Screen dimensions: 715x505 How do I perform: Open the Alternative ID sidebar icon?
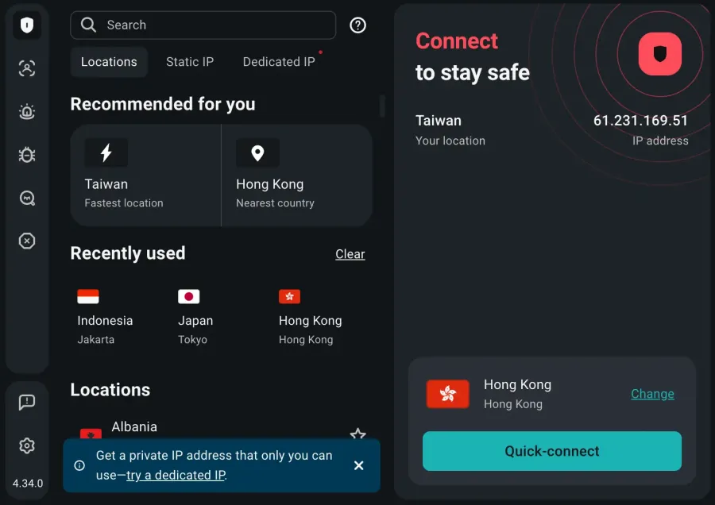click(27, 68)
